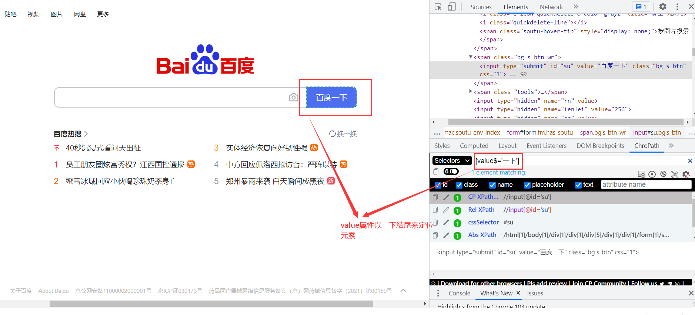
Task: Open the drawer three-dot menu beside Console
Action: [x=438, y=293]
